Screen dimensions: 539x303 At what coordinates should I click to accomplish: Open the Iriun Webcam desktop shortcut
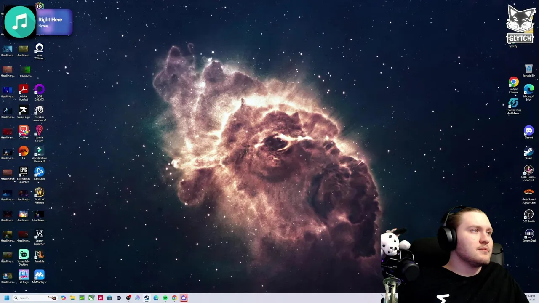coord(39,51)
